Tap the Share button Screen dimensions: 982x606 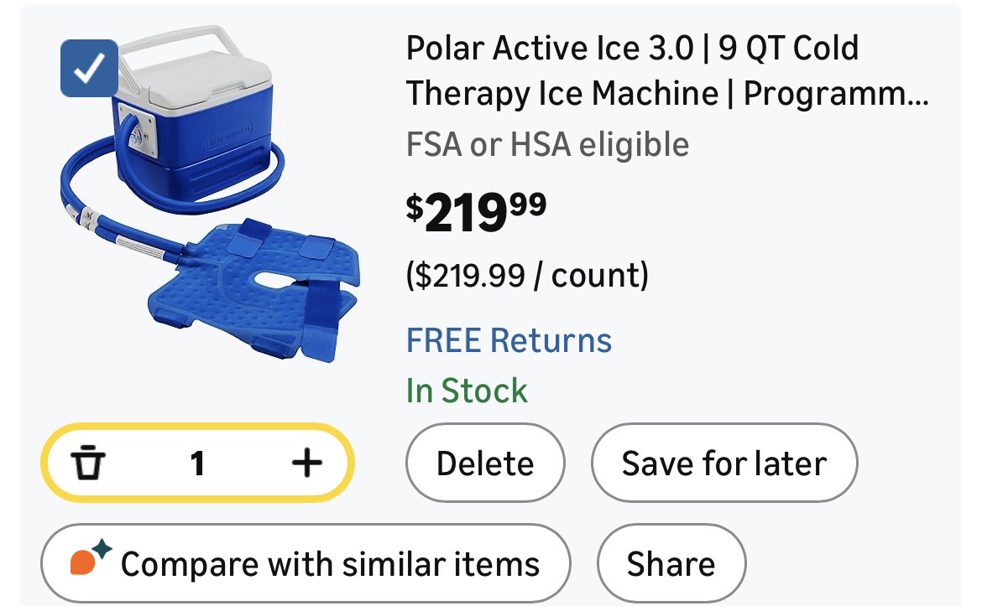[x=671, y=563]
